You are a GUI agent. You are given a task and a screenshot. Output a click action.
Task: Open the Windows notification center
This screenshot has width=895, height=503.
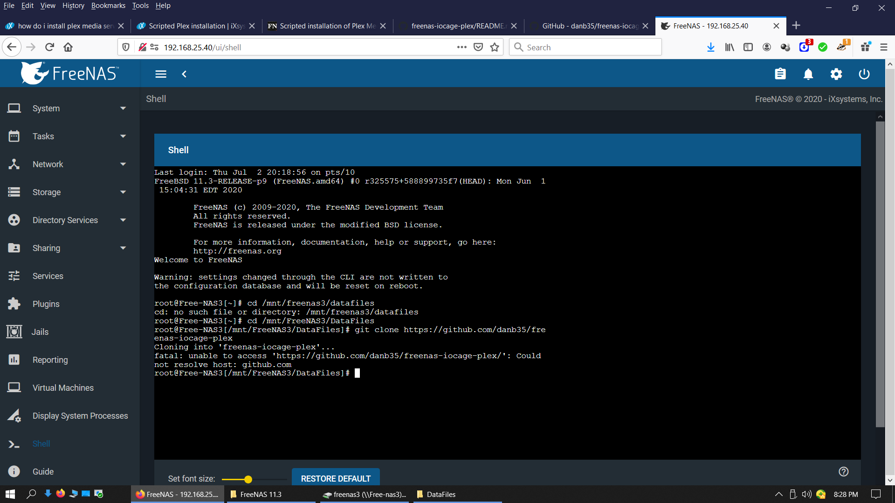pos(876,494)
